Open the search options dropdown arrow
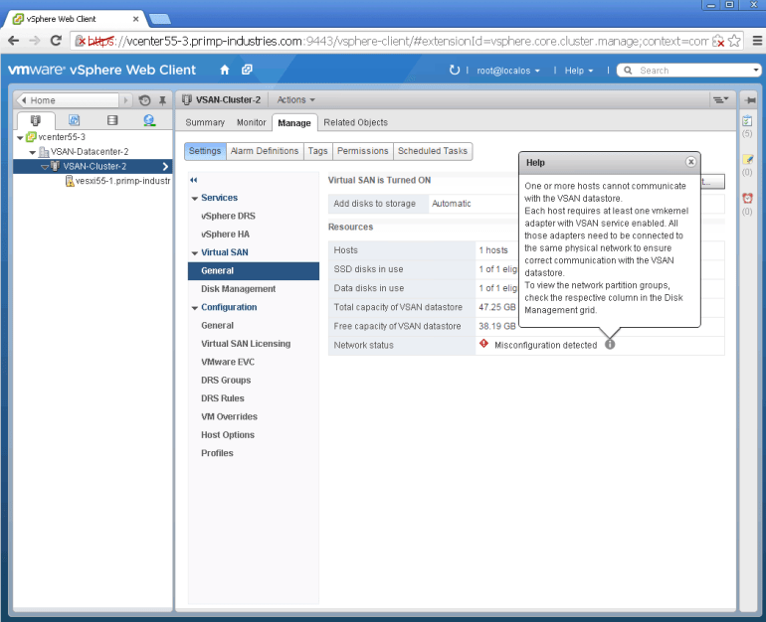766x622 pixels. pos(756,71)
